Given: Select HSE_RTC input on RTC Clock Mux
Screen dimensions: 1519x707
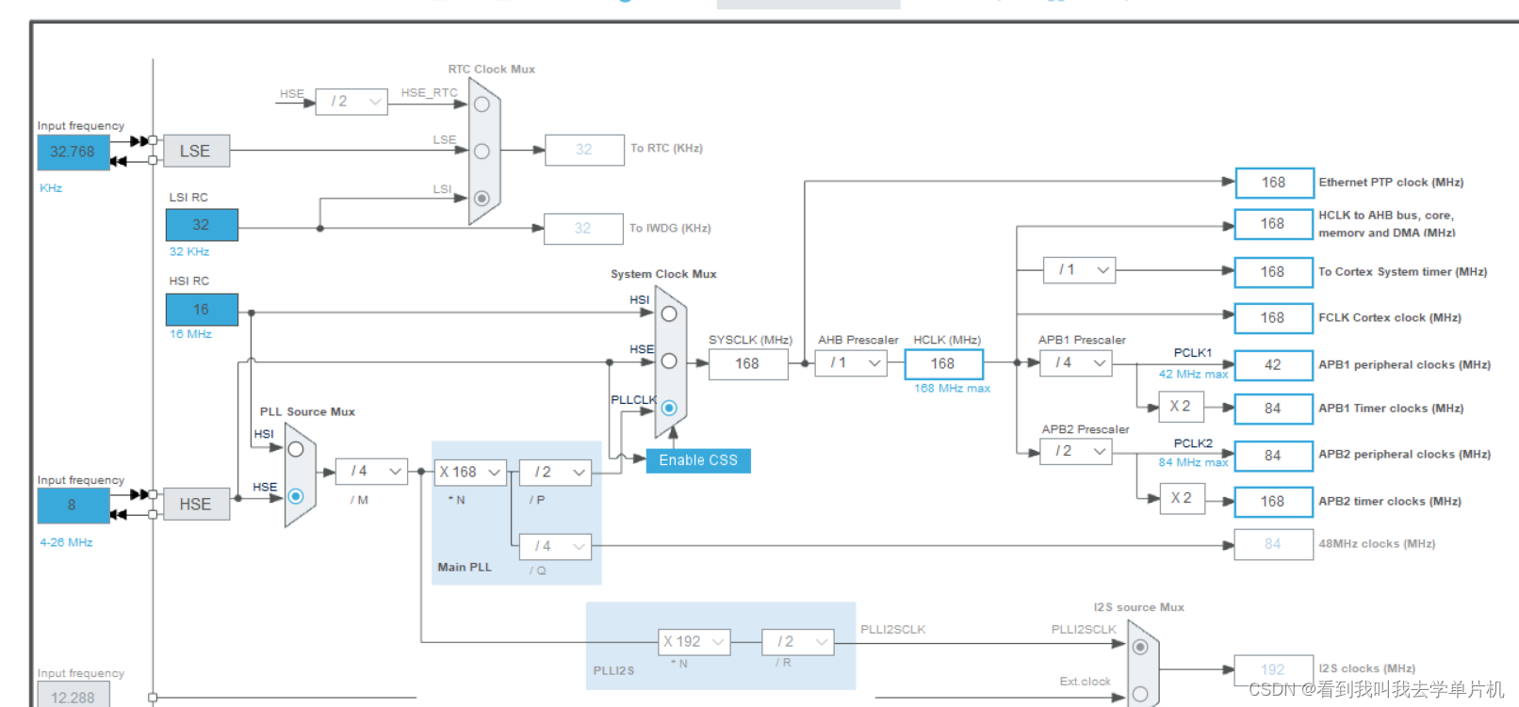Looking at the screenshot, I should pos(482,104).
